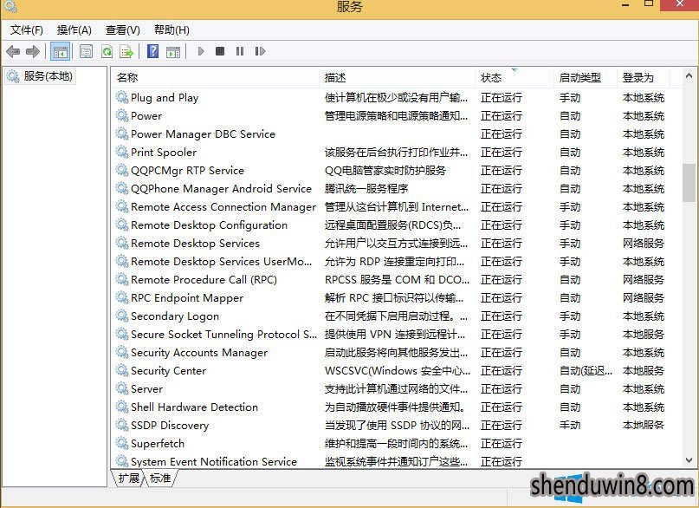The image size is (699, 508).
Task: Click the gear icon beside Server
Action: [x=122, y=389]
